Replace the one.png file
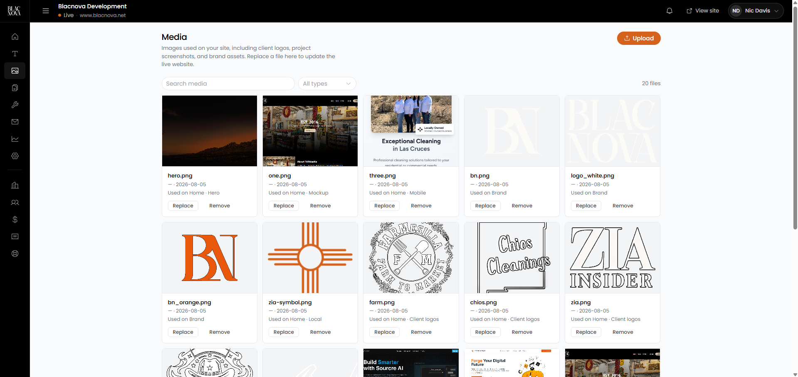The width and height of the screenshot is (798, 377). [x=284, y=206]
